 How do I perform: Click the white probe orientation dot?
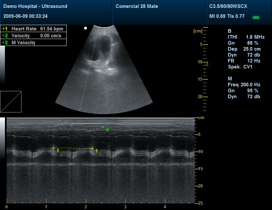click(85, 28)
